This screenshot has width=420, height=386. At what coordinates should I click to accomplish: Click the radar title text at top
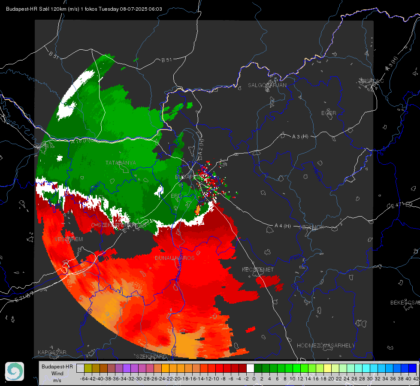[84, 9]
